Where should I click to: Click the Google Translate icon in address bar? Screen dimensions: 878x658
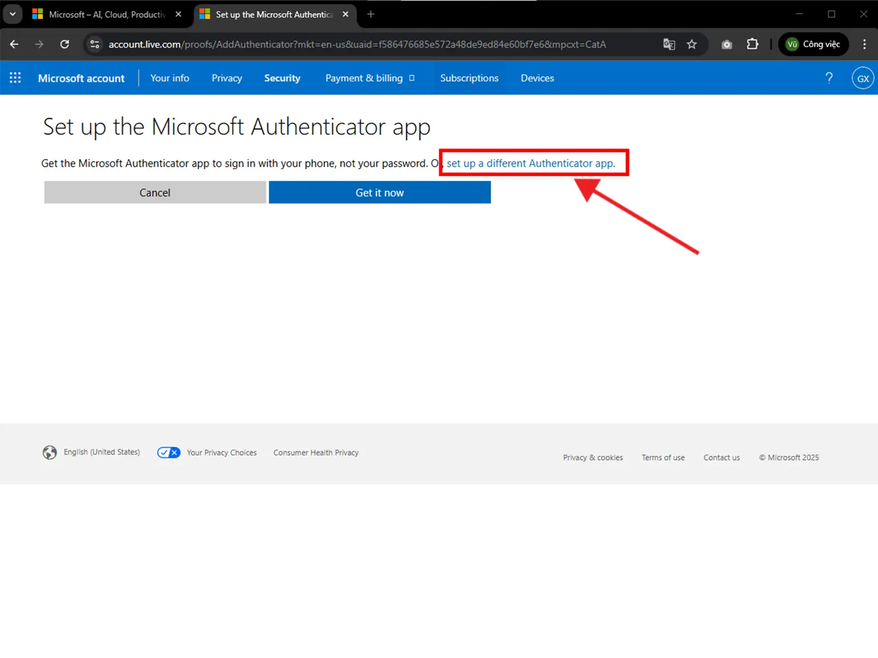[669, 44]
